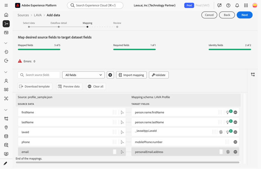261x169 pixels.
Task: Select the Mapping step
Action: point(87,27)
